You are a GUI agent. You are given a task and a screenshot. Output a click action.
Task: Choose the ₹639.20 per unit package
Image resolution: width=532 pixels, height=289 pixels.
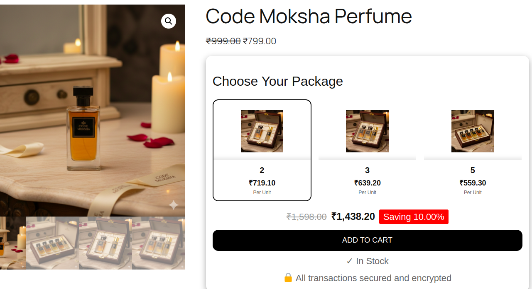(x=367, y=183)
